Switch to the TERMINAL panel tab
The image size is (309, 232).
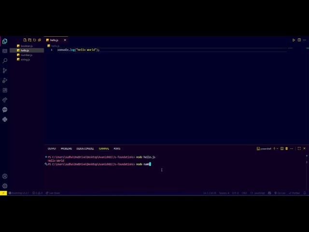104,148
